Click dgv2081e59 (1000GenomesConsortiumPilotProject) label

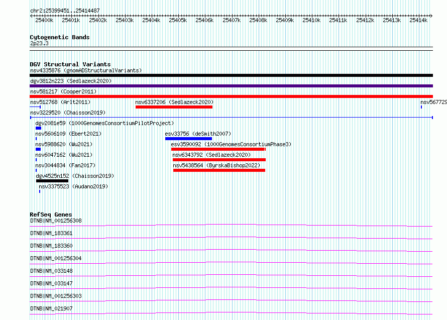(104, 123)
